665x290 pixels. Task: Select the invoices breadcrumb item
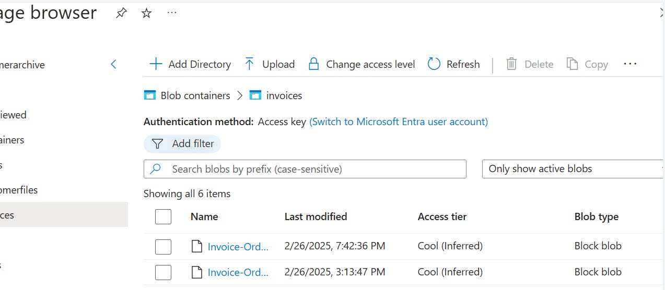coord(284,95)
